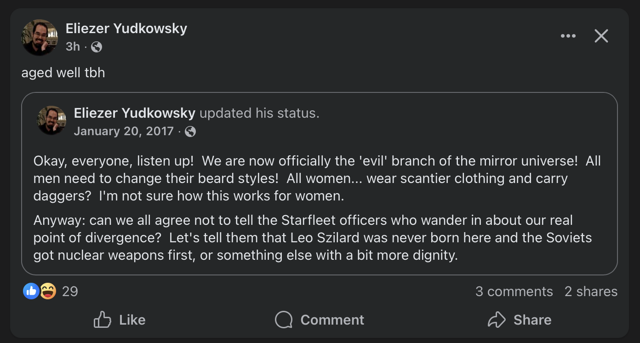Click the blue thumbs-up reaction icon
The width and height of the screenshot is (640, 343).
point(31,291)
